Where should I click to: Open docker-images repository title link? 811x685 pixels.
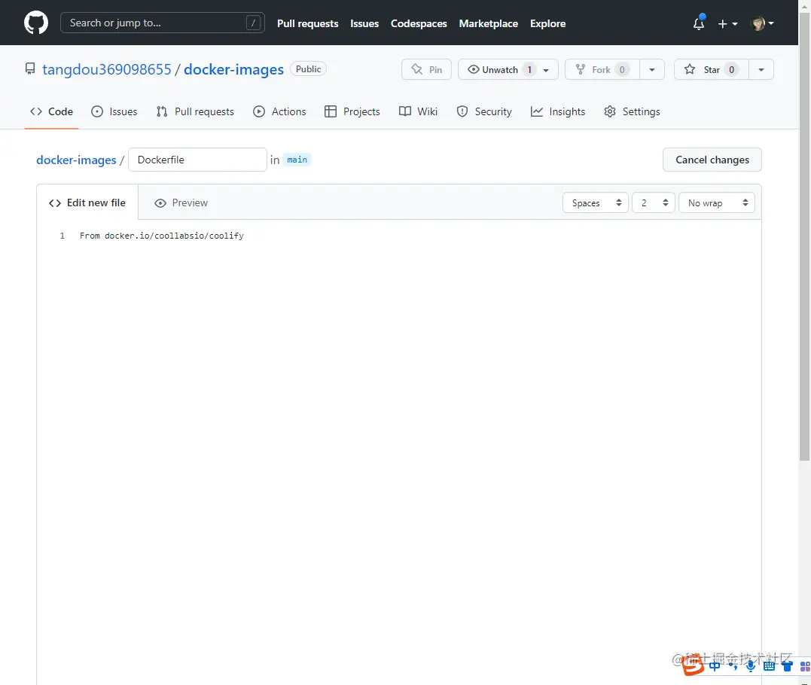[233, 69]
